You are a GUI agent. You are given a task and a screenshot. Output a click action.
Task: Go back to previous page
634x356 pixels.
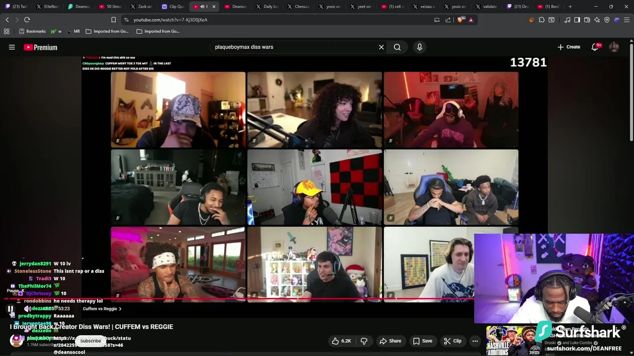pyautogui.click(x=7, y=20)
